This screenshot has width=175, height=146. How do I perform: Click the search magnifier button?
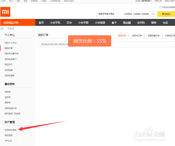pos(153,14)
